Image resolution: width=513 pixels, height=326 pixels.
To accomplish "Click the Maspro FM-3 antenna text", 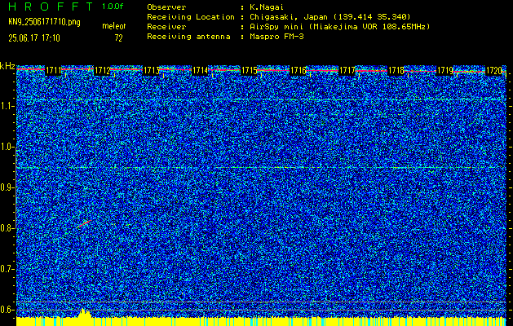I will pos(276,37).
